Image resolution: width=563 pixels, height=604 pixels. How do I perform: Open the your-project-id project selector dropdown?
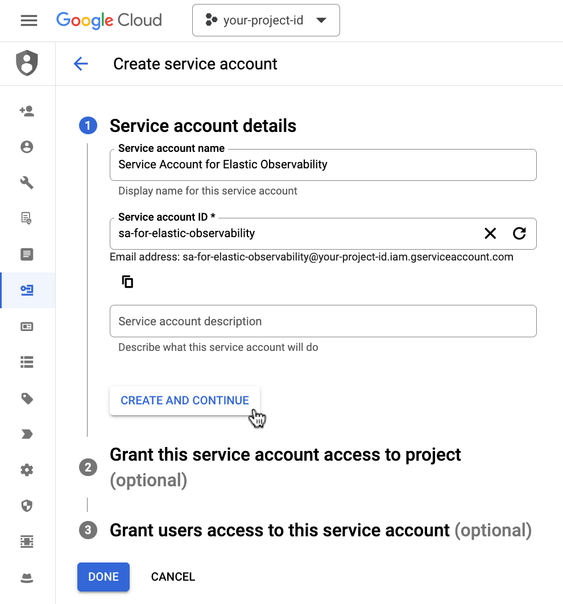tap(266, 20)
